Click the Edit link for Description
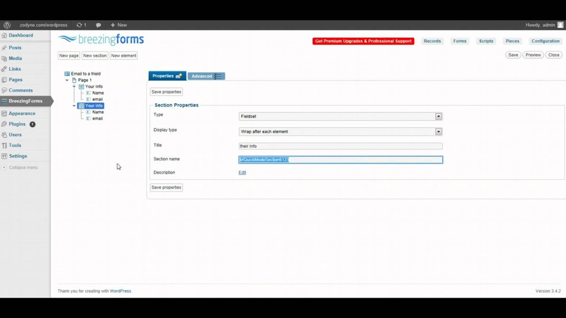566x318 pixels. pyautogui.click(x=242, y=173)
